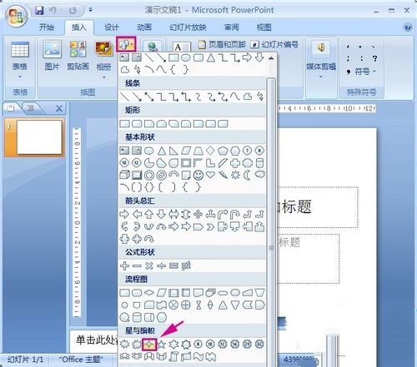
Task: Select the right arrow in 箭头总汇
Action: pyautogui.click(x=124, y=215)
